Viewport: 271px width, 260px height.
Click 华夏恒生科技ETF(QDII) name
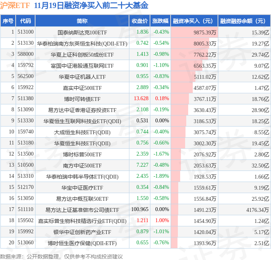point(82,143)
